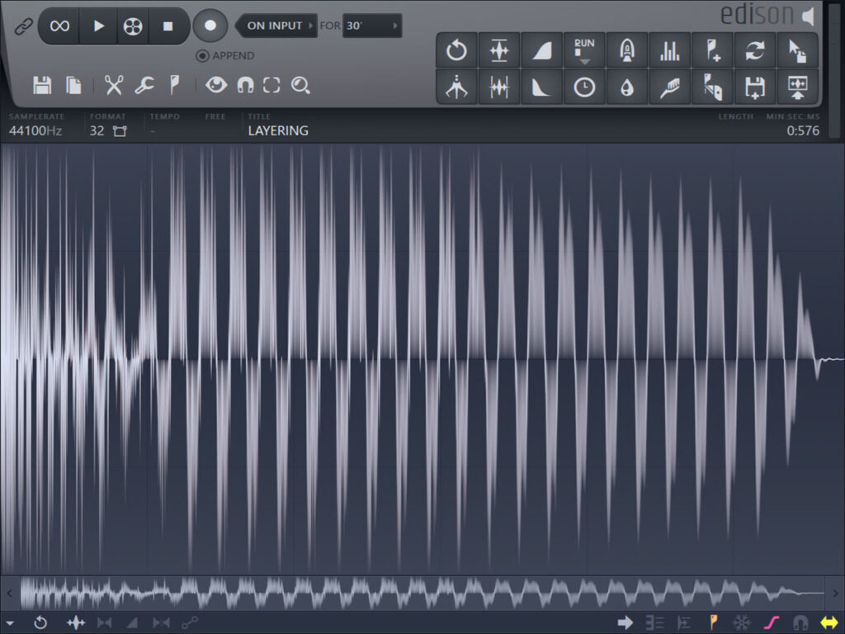Open the flag Regions menu in the top toolbar

point(175,85)
